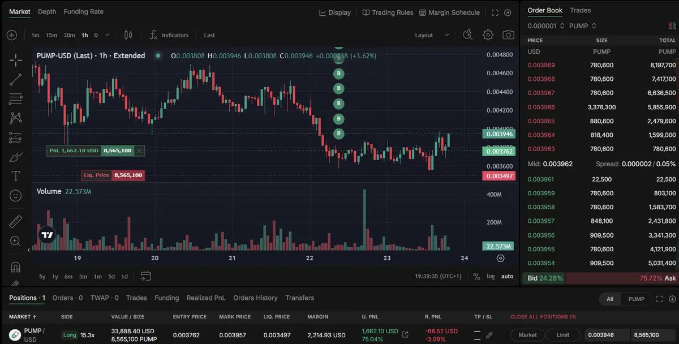
Task: Click the circled arrow icon in header
Action: [508, 12]
